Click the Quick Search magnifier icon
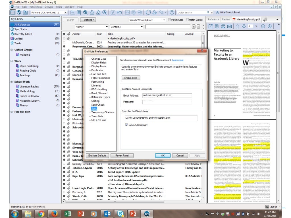Image resolution: width=291 pixels, height=218 pixels. tap(208, 12)
